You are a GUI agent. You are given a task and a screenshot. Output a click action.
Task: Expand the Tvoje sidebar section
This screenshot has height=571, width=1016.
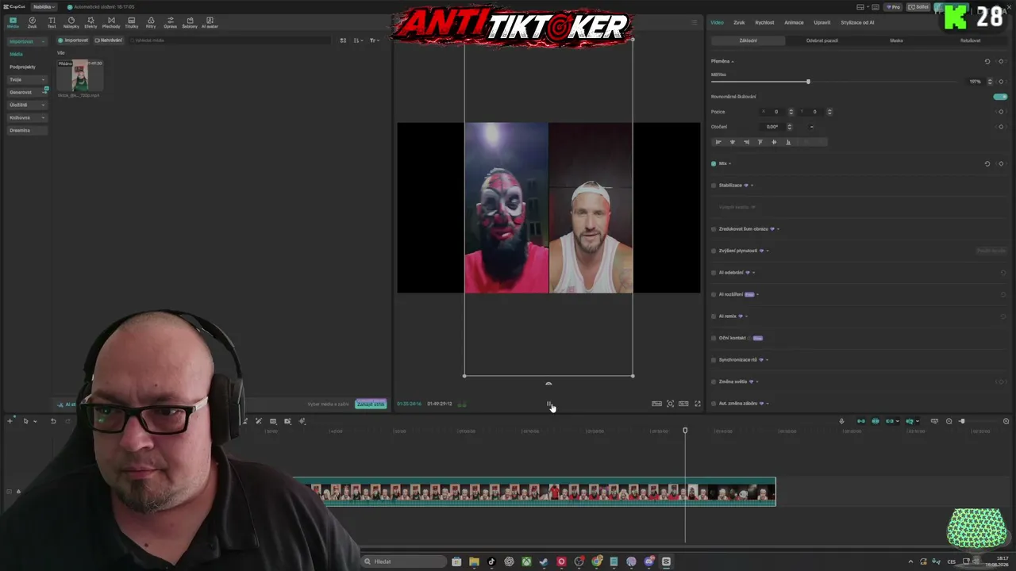(x=27, y=79)
